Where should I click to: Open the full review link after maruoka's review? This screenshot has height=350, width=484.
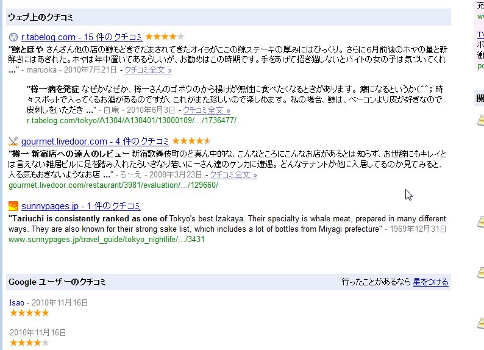pyautogui.click(x=148, y=70)
